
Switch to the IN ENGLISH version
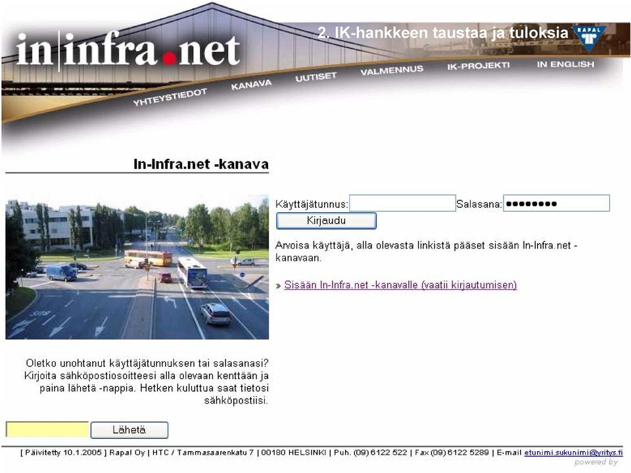click(565, 64)
